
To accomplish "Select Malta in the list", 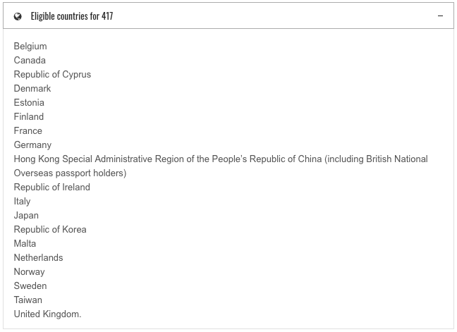I will point(25,243).
